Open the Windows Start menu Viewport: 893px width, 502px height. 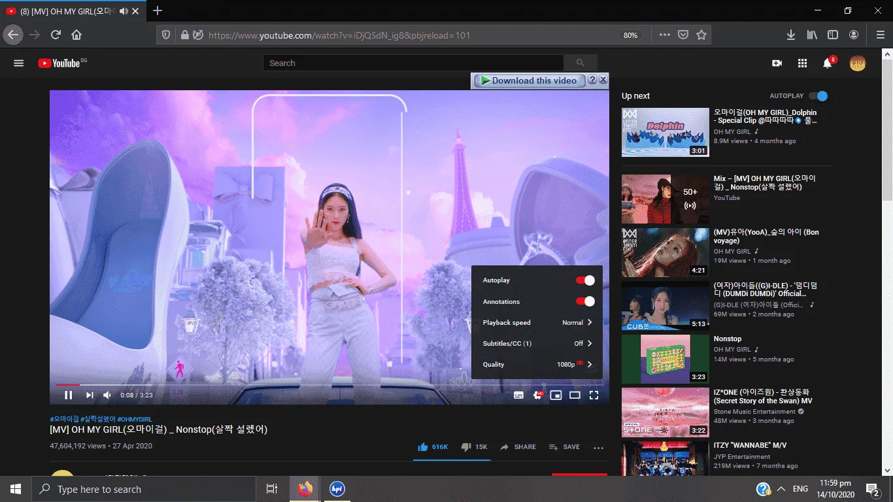click(x=16, y=489)
